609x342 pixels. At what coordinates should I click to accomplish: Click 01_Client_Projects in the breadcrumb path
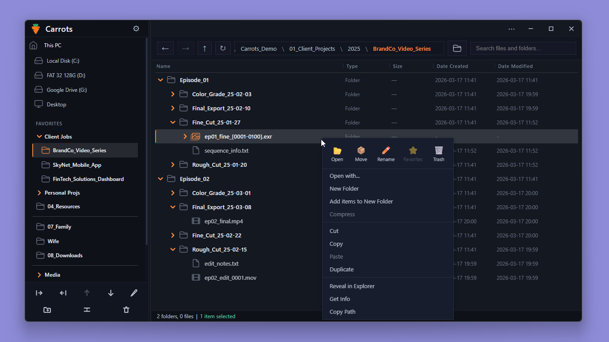tap(312, 49)
